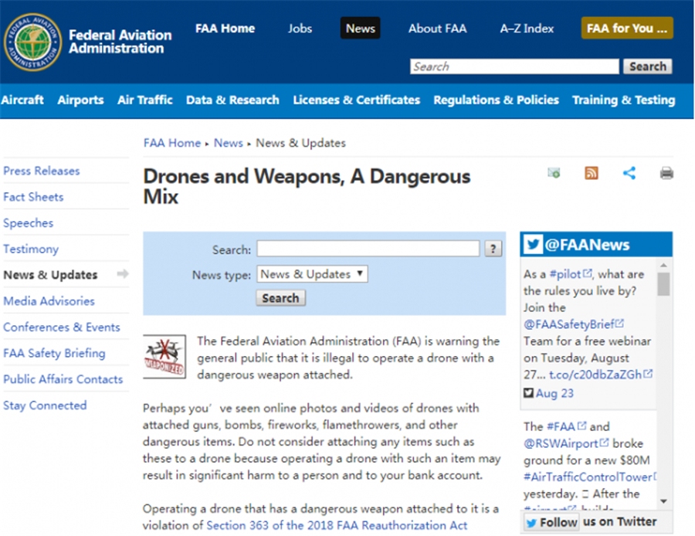Click the Twitter bird icon beside @FAANews

point(533,245)
